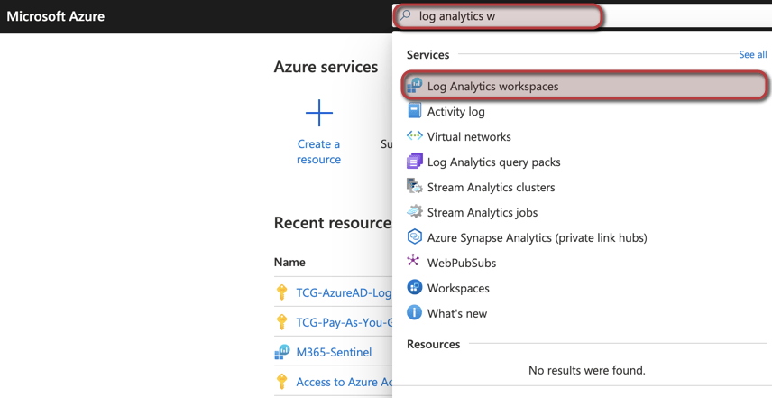Screen dimensions: 772x398
Task: Open the TCG-AzureAD-Log recent resource
Action: (x=343, y=293)
